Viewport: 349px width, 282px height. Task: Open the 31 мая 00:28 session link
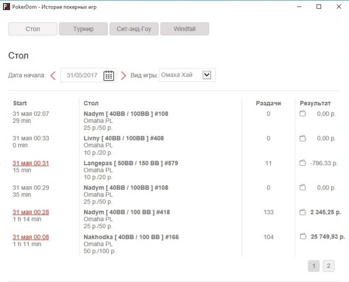point(31,212)
